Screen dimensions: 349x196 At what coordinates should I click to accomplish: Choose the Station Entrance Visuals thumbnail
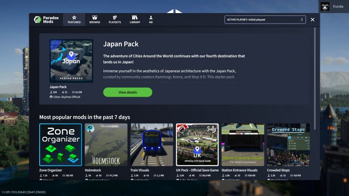point(243,145)
